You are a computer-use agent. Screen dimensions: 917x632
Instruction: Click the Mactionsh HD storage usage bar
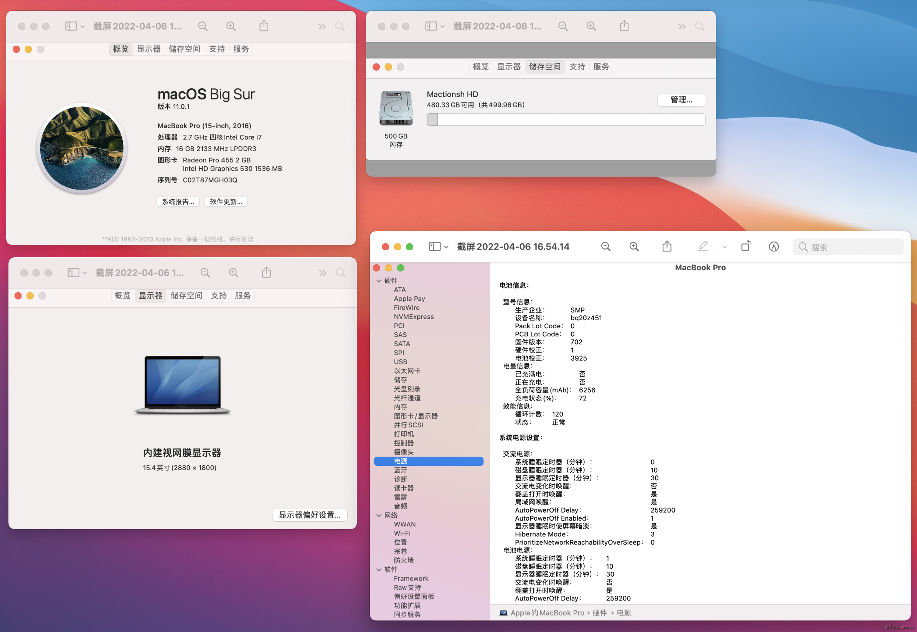[566, 119]
